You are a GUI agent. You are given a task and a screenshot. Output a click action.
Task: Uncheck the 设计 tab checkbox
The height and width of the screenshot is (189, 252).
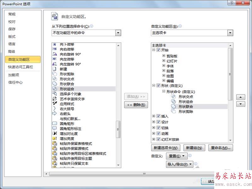pos(158,122)
